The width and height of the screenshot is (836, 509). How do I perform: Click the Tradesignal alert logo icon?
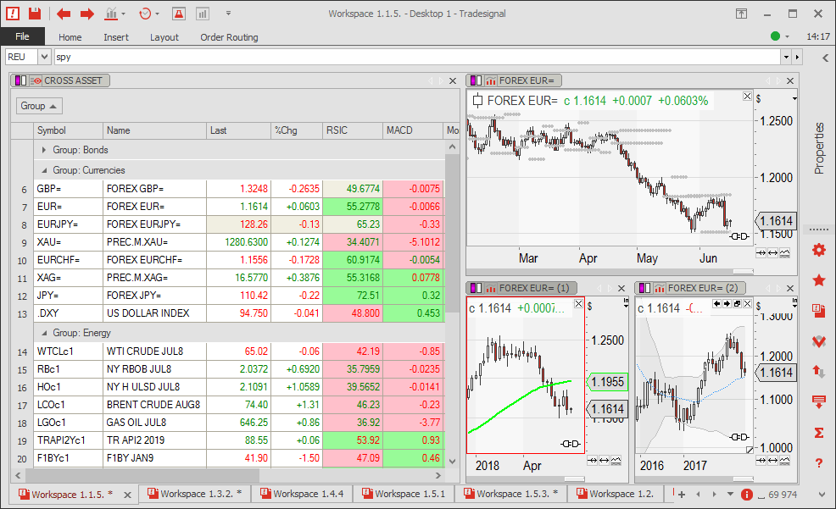point(13,14)
